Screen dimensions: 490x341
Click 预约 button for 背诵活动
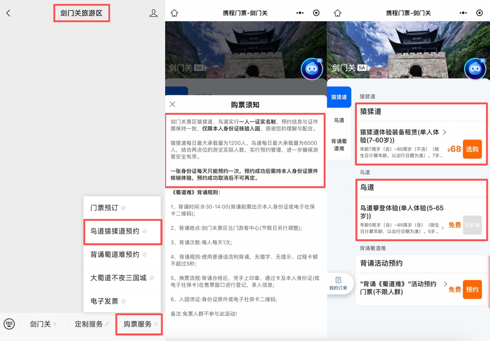pos(472,289)
